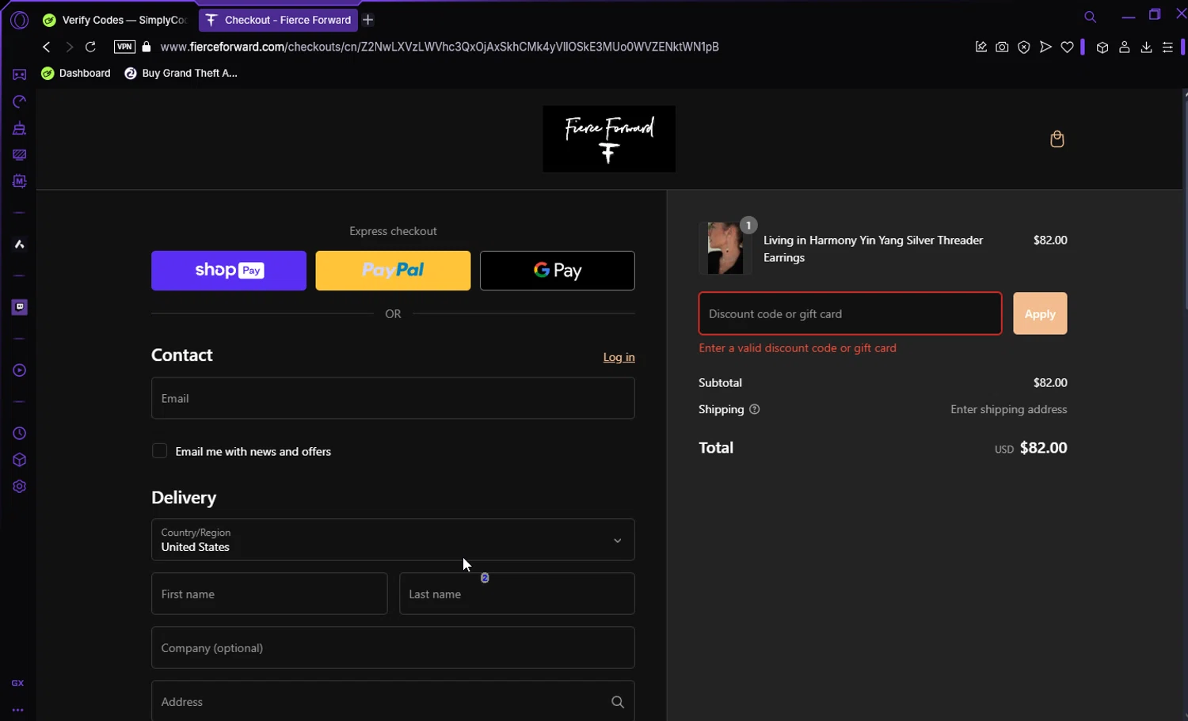
Task: Check Email me with news and offers
Action: (159, 451)
